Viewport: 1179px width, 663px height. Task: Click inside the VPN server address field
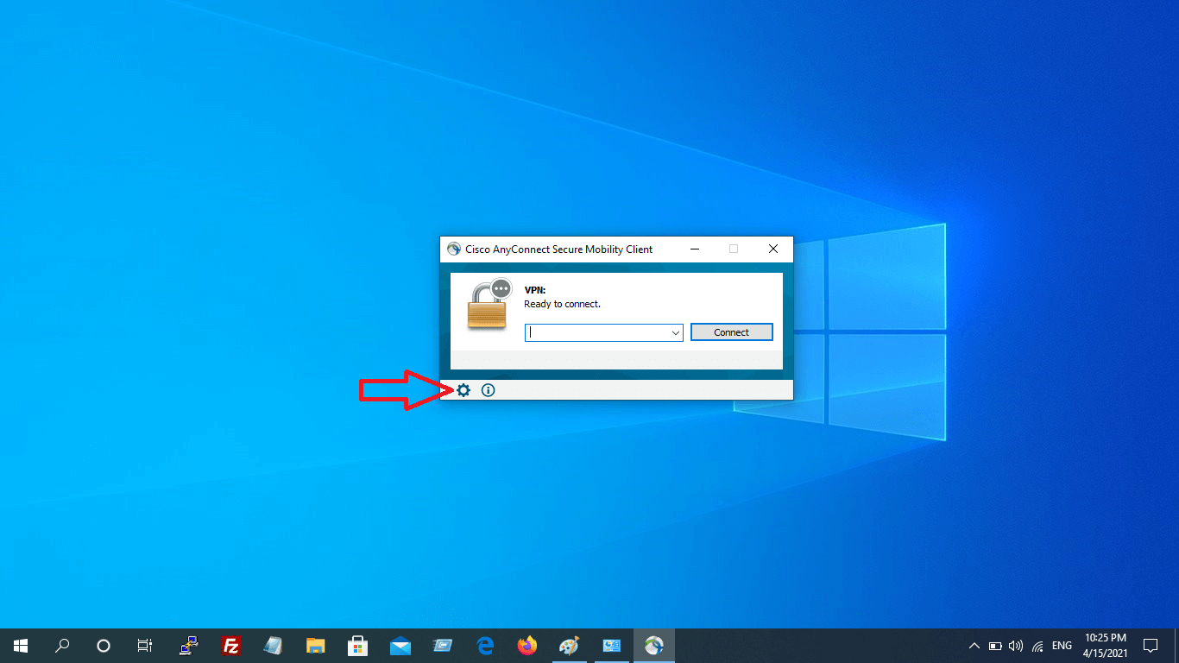tap(596, 333)
